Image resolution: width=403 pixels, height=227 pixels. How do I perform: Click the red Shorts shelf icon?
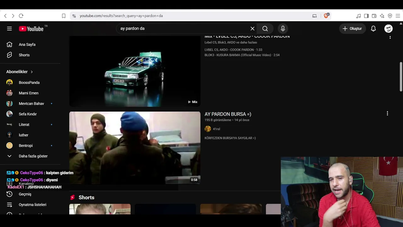[x=72, y=197]
